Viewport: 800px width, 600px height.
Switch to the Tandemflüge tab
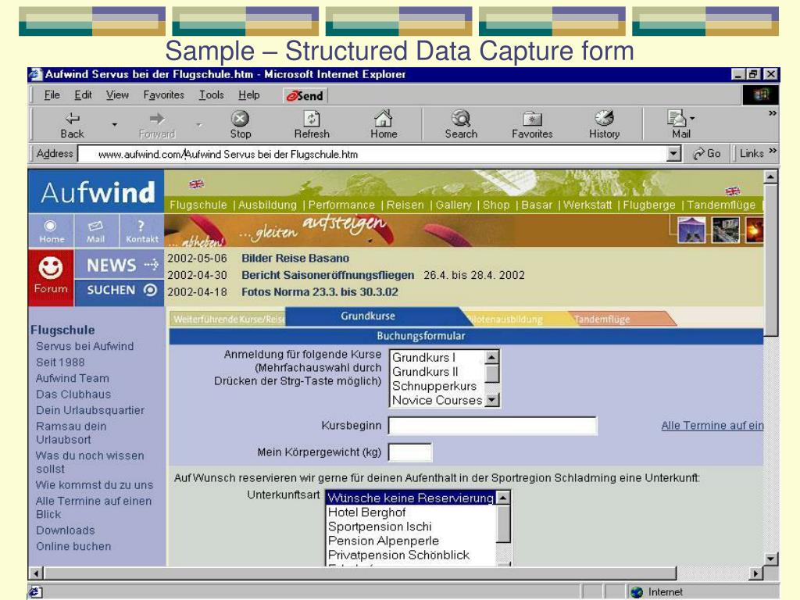point(602,320)
